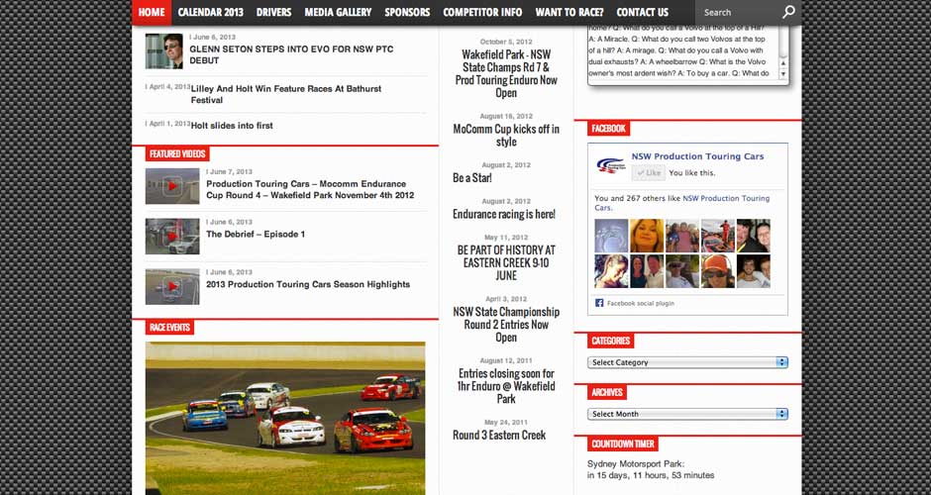The height and width of the screenshot is (495, 931).
Task: Open the Want to Race? menu item
Action: (569, 13)
